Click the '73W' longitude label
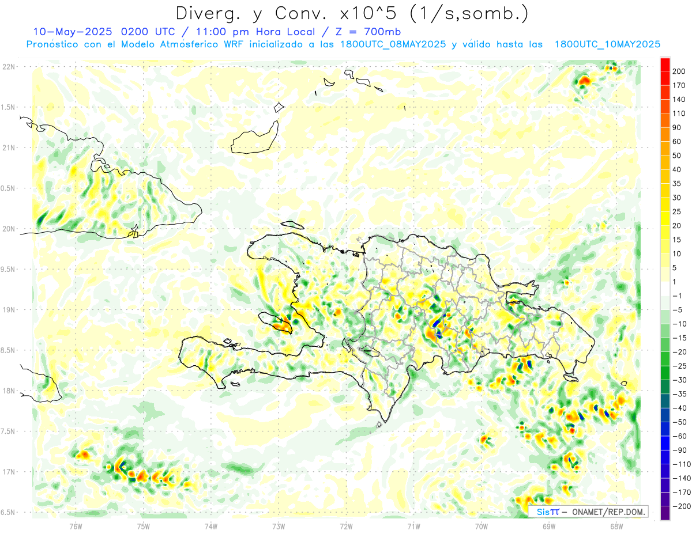 point(279,526)
